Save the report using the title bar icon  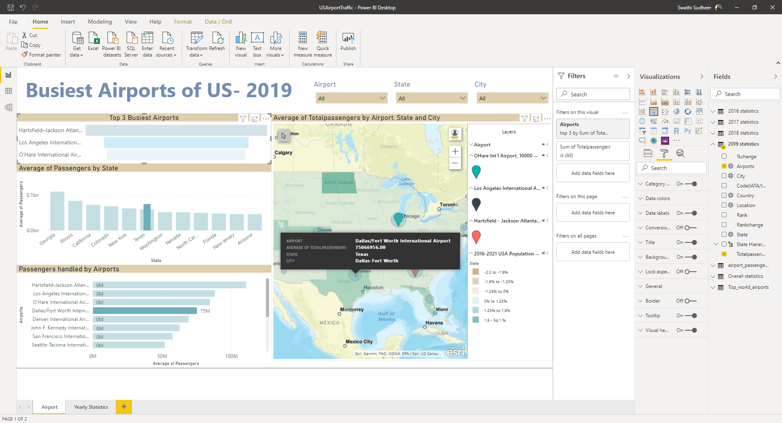11,7
